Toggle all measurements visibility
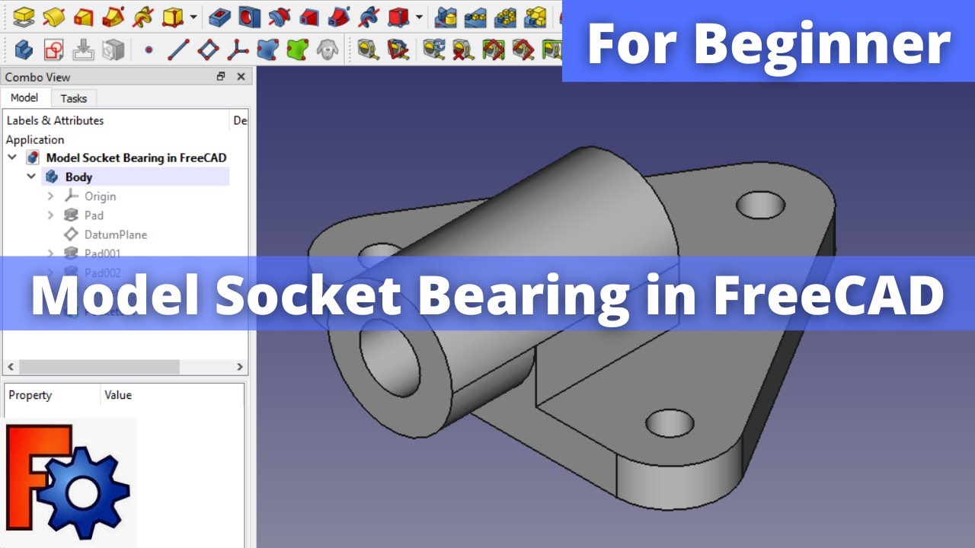 pyautogui.click(x=494, y=50)
